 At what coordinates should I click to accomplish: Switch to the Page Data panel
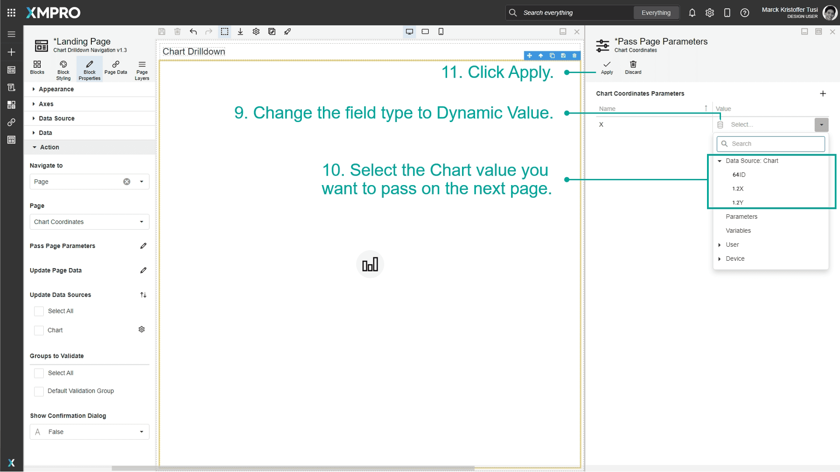(x=115, y=68)
